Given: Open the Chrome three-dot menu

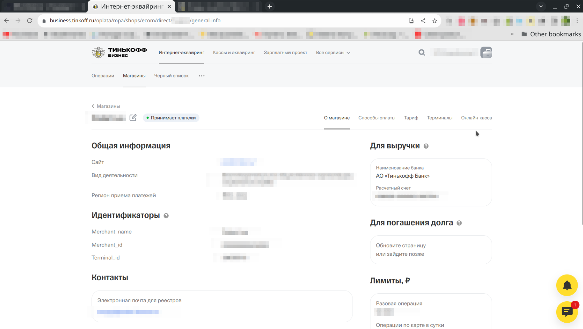Looking at the screenshot, I should click(x=577, y=21).
